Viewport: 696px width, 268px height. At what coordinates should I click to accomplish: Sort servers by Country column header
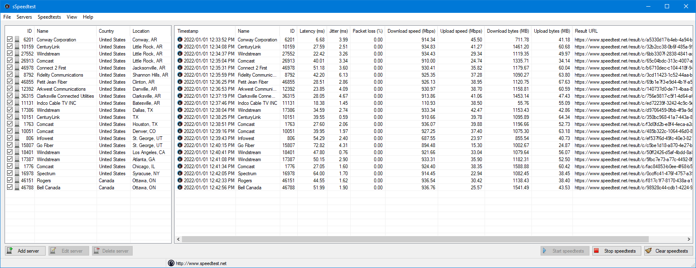[x=113, y=31]
